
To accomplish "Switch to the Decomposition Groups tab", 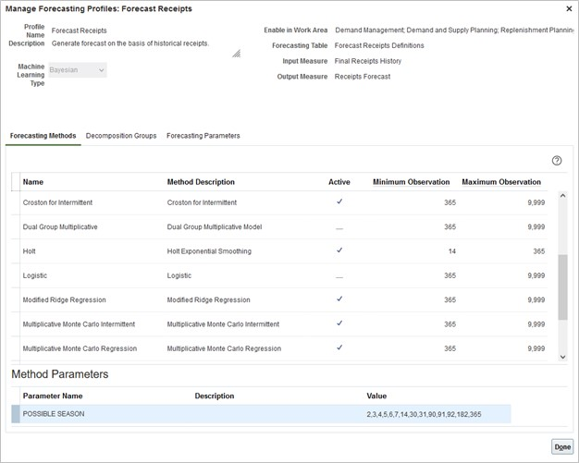I will point(121,136).
